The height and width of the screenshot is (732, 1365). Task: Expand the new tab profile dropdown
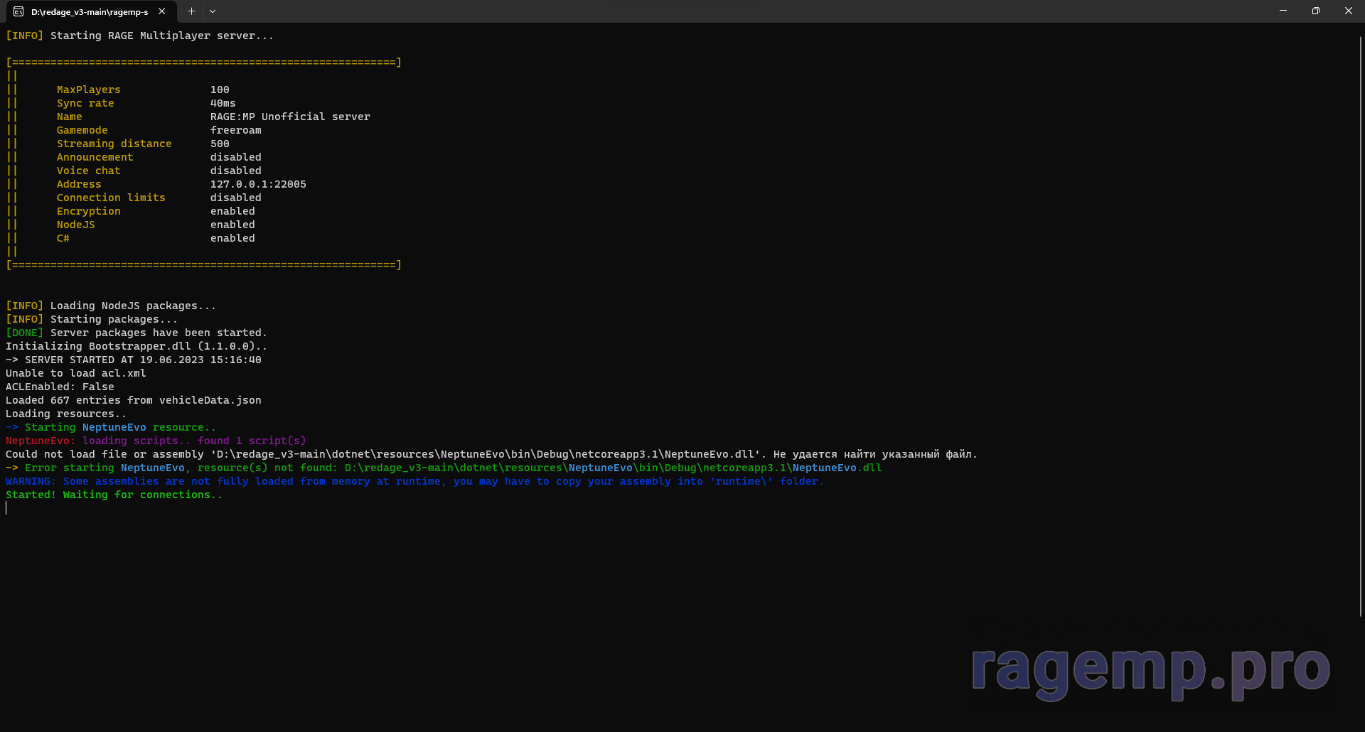click(213, 11)
